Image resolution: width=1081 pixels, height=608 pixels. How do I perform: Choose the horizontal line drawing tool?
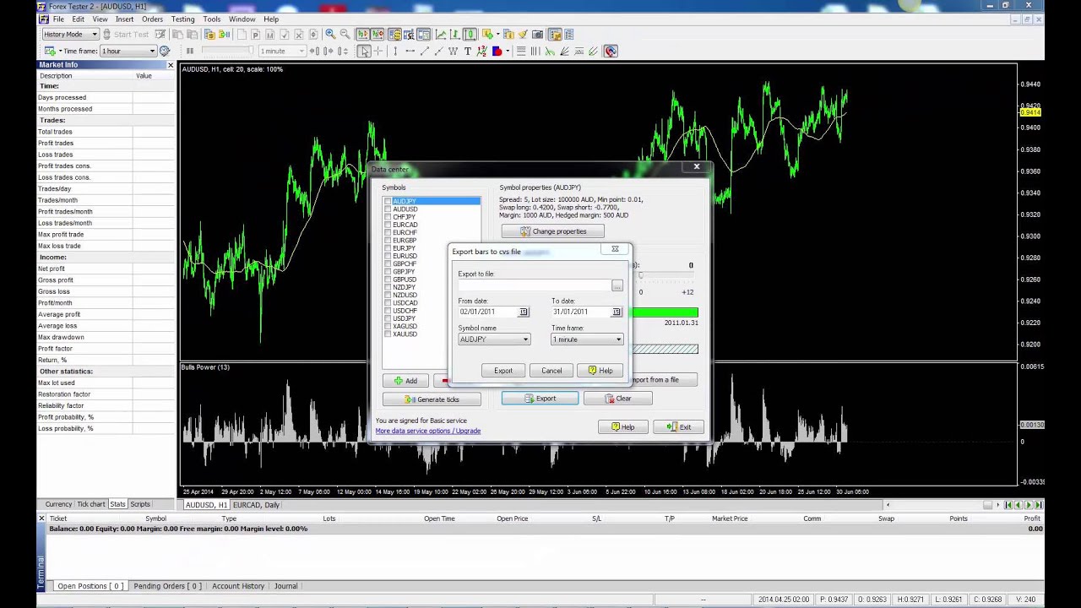(410, 52)
